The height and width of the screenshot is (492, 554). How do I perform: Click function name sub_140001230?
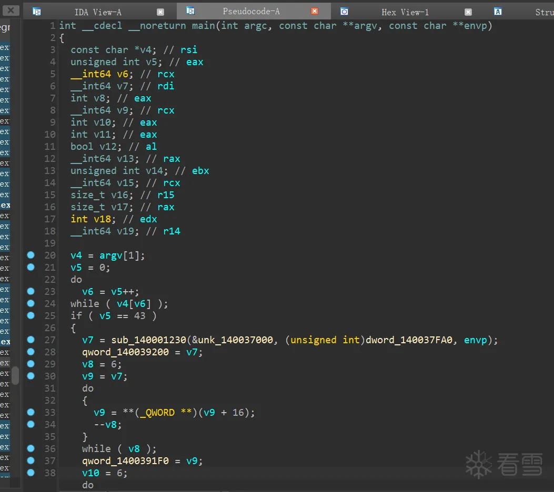tap(148, 340)
